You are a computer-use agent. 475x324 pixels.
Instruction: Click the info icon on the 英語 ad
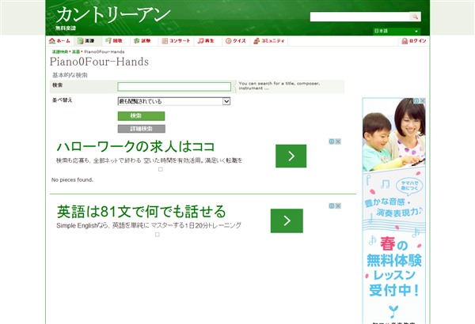point(332,206)
